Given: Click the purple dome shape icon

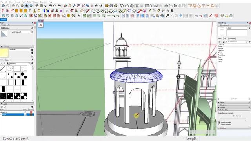Looking at the screenshot, I should [61, 11].
